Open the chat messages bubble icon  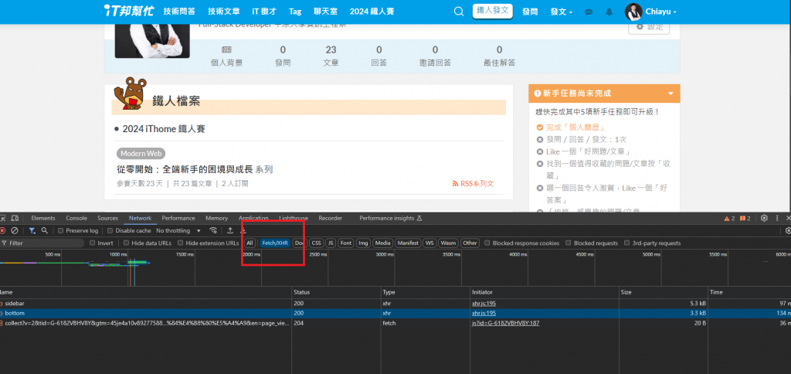pyautogui.click(x=588, y=12)
